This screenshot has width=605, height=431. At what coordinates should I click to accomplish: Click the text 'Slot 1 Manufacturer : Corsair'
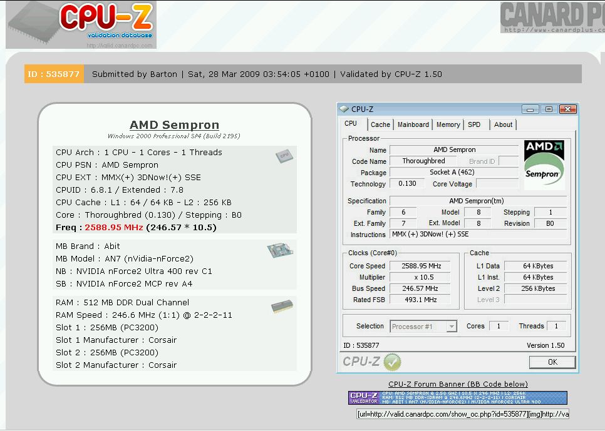[x=116, y=340]
